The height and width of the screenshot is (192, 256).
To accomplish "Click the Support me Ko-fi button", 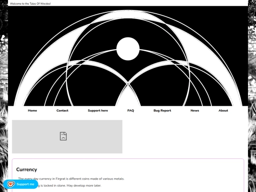I will (21, 184).
